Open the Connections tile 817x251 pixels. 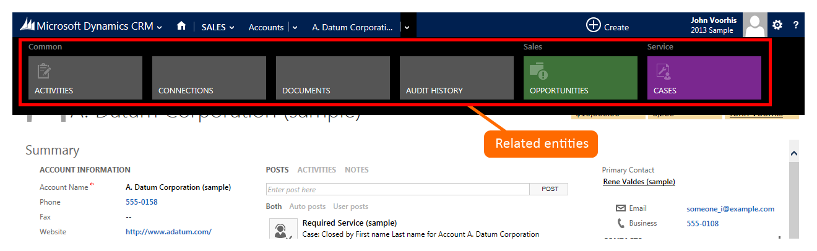point(209,78)
